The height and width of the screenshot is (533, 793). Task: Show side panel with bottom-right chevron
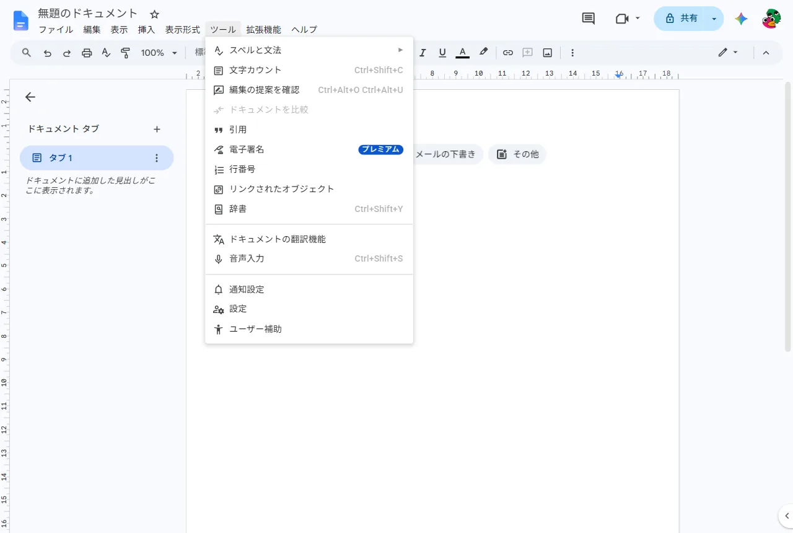coord(786,516)
